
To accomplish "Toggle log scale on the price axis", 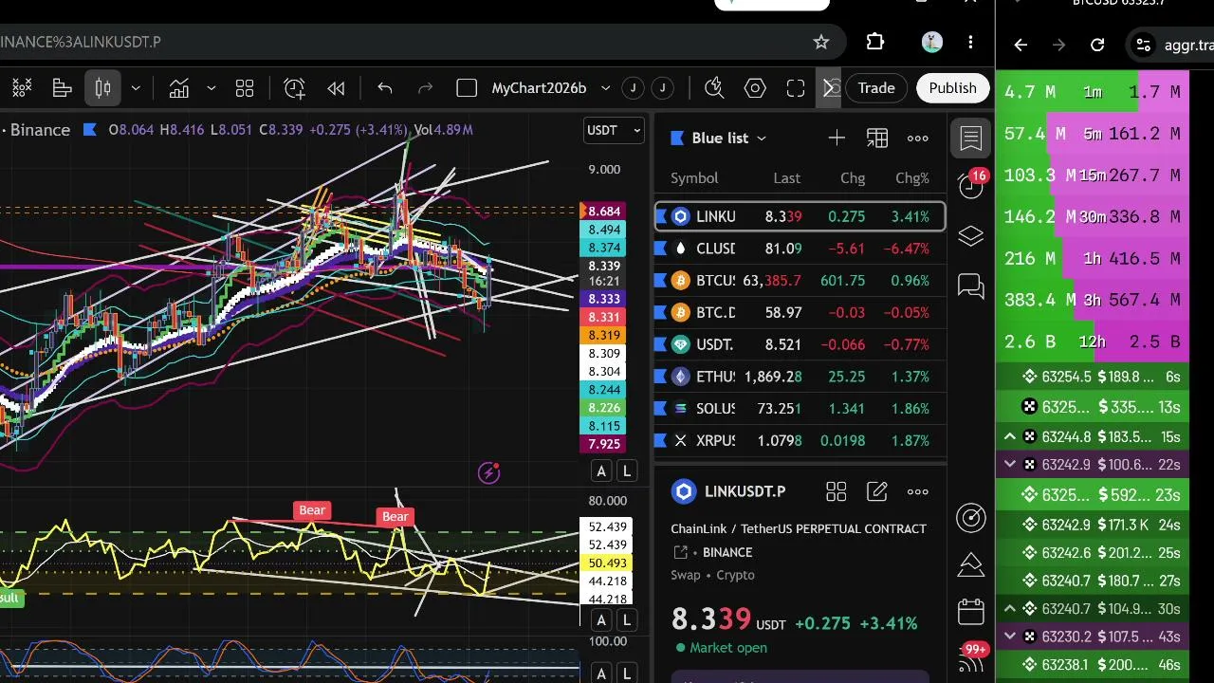I will (627, 471).
